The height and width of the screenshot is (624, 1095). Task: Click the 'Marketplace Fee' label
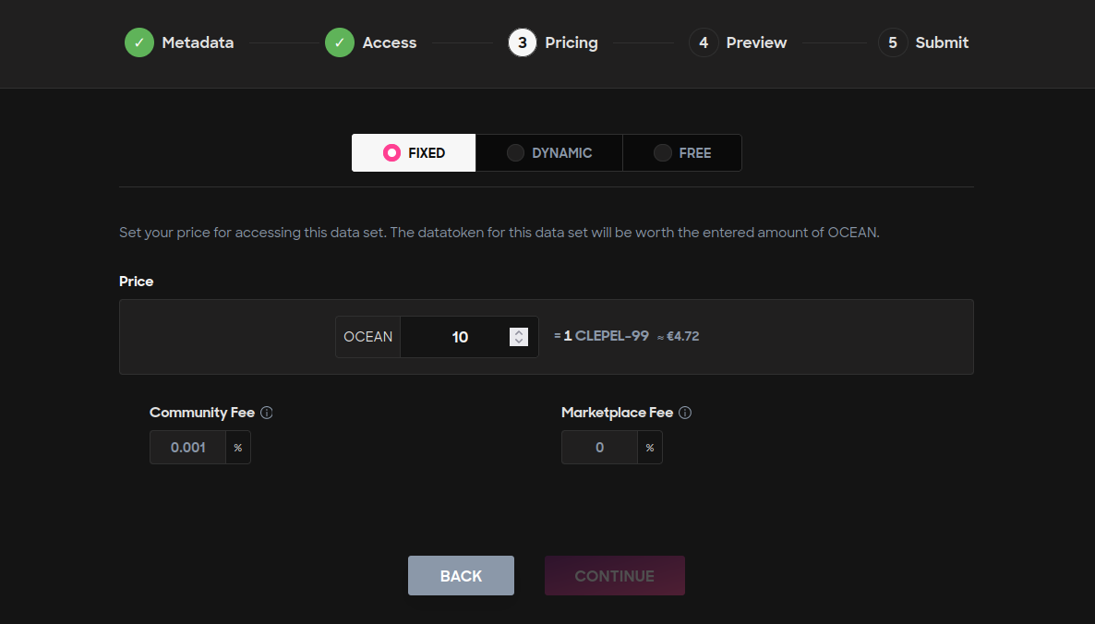618,413
